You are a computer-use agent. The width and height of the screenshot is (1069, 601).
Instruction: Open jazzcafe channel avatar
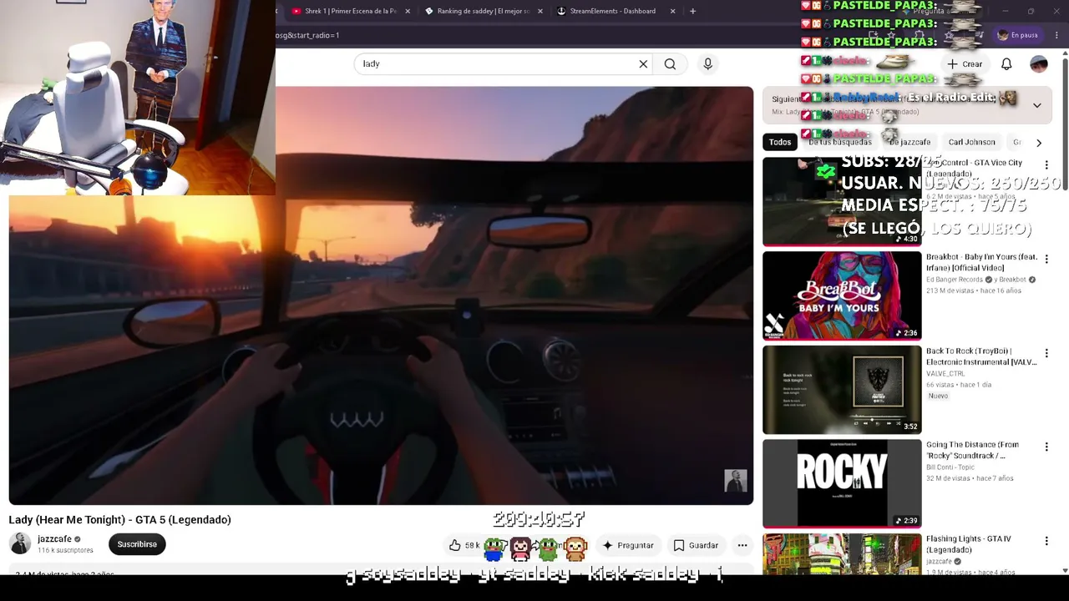pos(20,544)
